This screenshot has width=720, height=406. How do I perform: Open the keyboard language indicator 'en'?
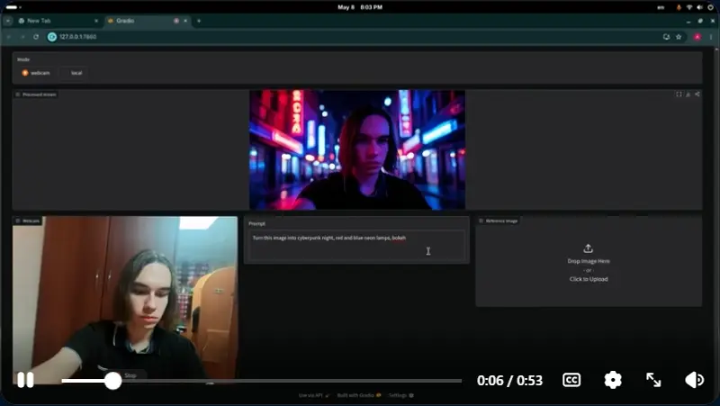tap(661, 7)
